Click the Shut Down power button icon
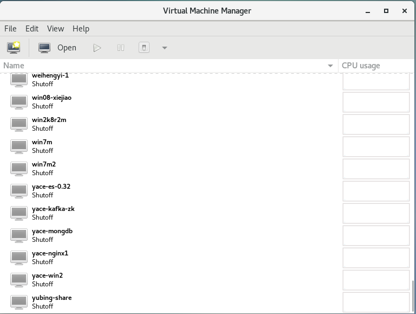Image resolution: width=416 pixels, height=314 pixels. click(x=144, y=48)
